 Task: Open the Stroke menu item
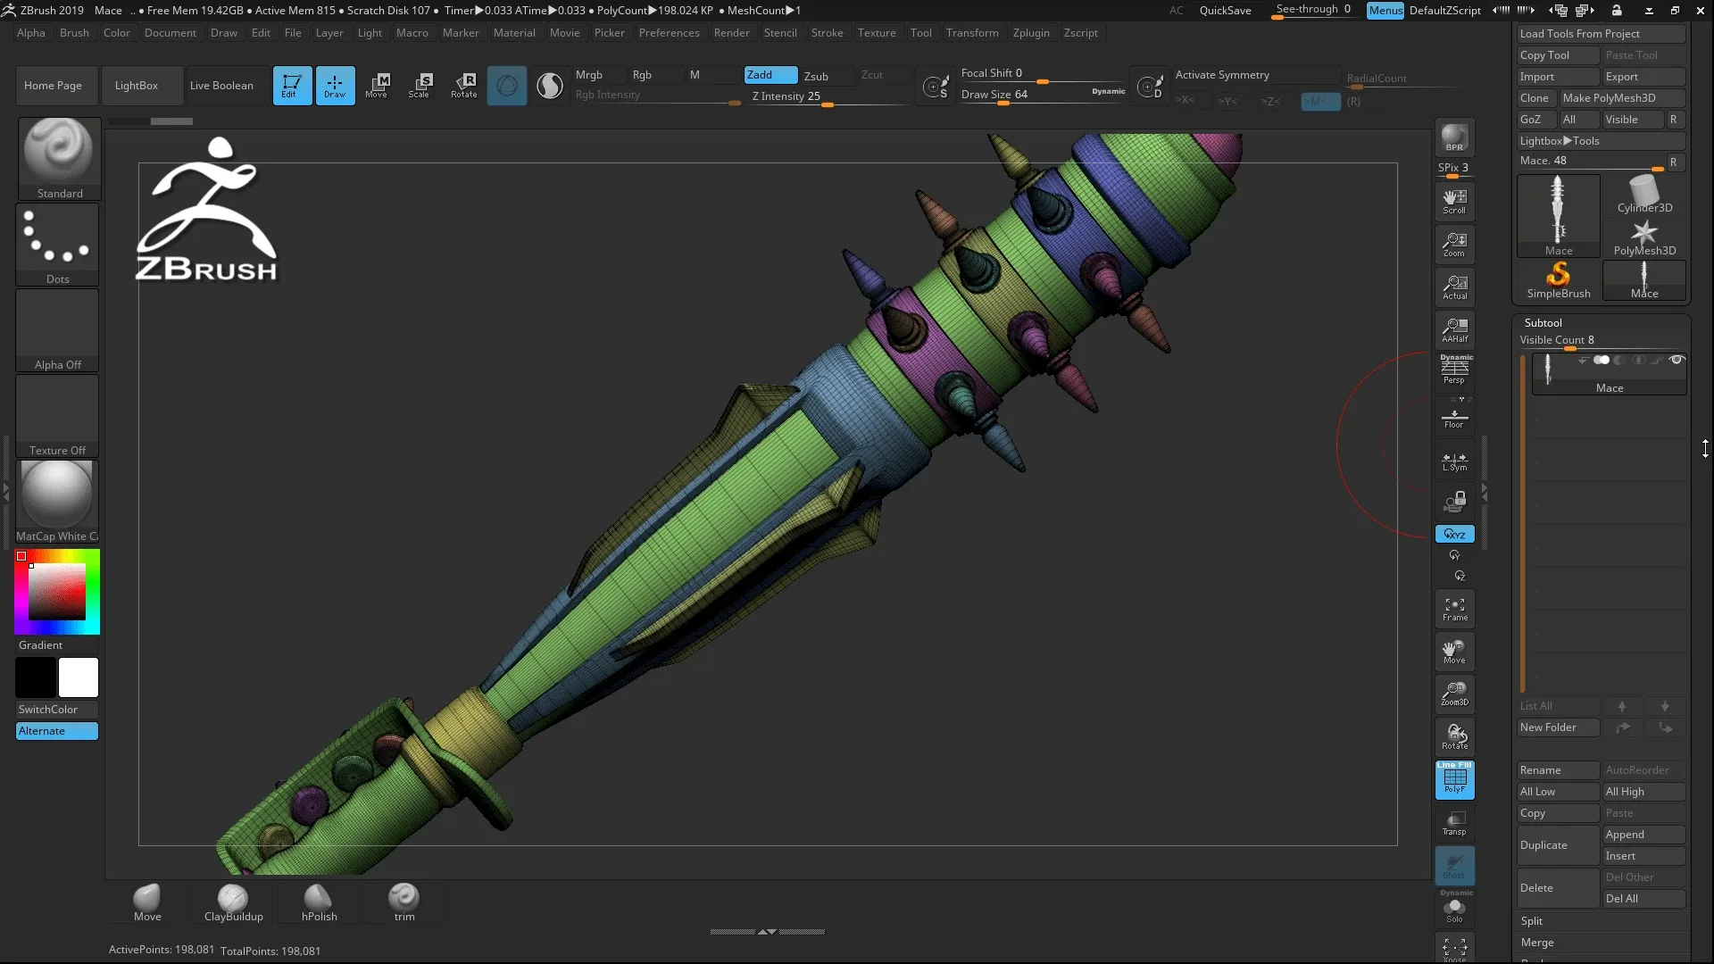(x=828, y=32)
